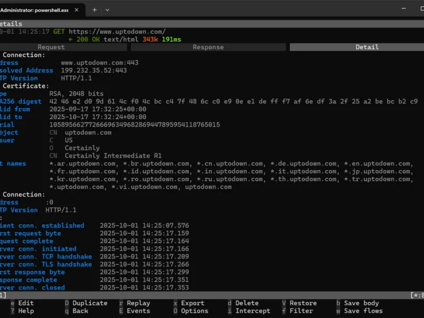Click the Intercept command in footer
The height and width of the screenshot is (318, 424).
pos(253,311)
